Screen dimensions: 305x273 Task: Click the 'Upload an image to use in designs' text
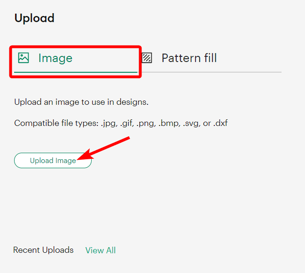pos(81,102)
